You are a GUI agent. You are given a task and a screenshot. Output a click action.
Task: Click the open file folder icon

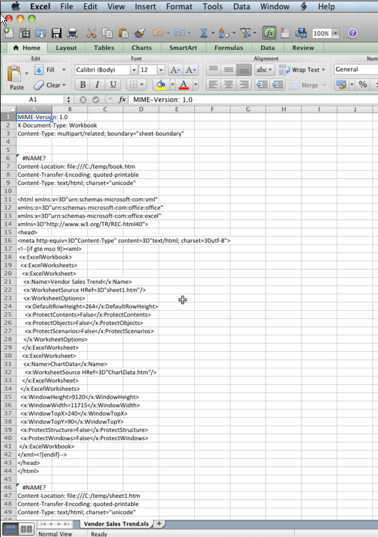(x=40, y=33)
